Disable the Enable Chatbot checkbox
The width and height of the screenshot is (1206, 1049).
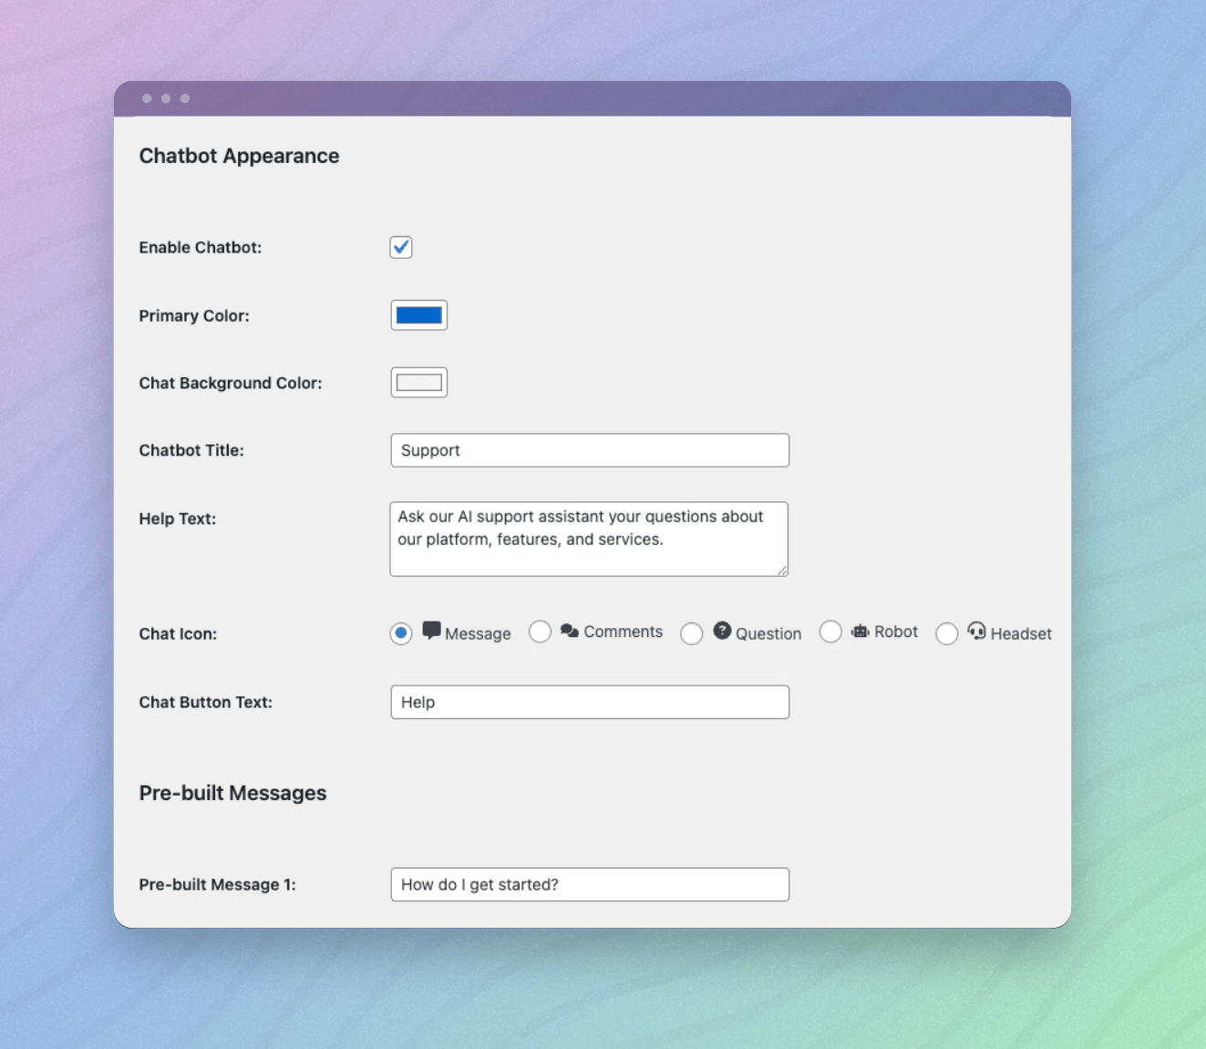pyautogui.click(x=400, y=247)
